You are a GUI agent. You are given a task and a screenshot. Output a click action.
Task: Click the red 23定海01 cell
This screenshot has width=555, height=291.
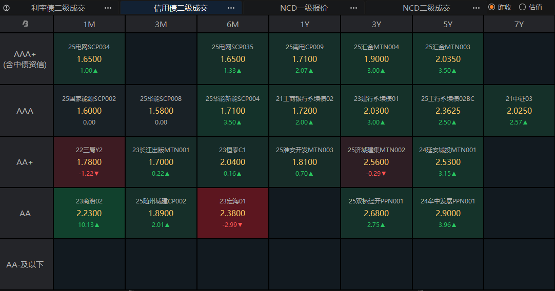coord(233,213)
